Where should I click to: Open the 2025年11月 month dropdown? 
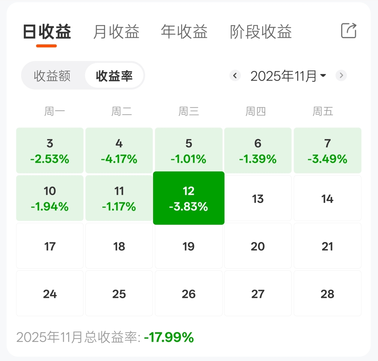click(x=288, y=76)
